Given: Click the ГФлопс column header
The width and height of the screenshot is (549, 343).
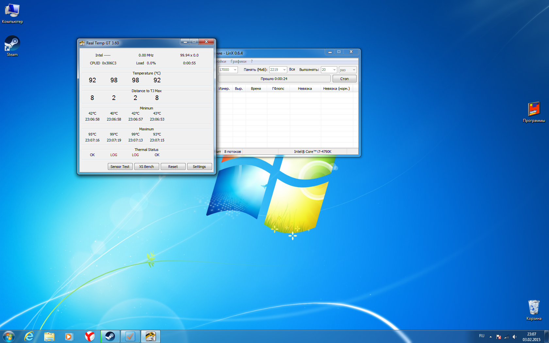Looking at the screenshot, I should (x=278, y=89).
